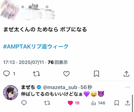Open the #AMPTAKリプ返ウィーク hashtag
The width and height of the screenshot is (134, 112).
click(x=36, y=46)
